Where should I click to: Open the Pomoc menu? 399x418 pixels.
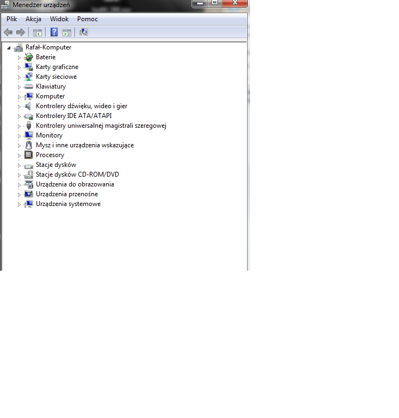(x=88, y=19)
